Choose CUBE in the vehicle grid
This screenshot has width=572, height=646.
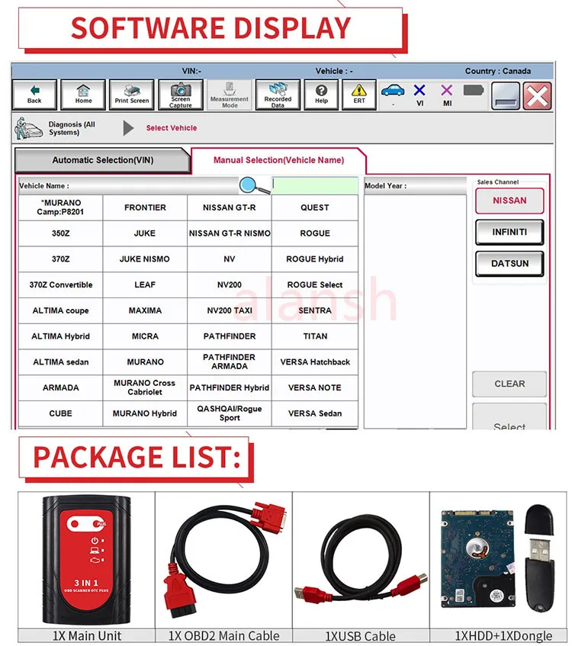(x=60, y=413)
